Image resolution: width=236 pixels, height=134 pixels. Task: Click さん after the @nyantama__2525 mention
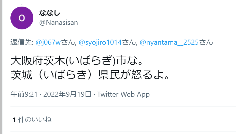pyautogui.click(x=206, y=42)
